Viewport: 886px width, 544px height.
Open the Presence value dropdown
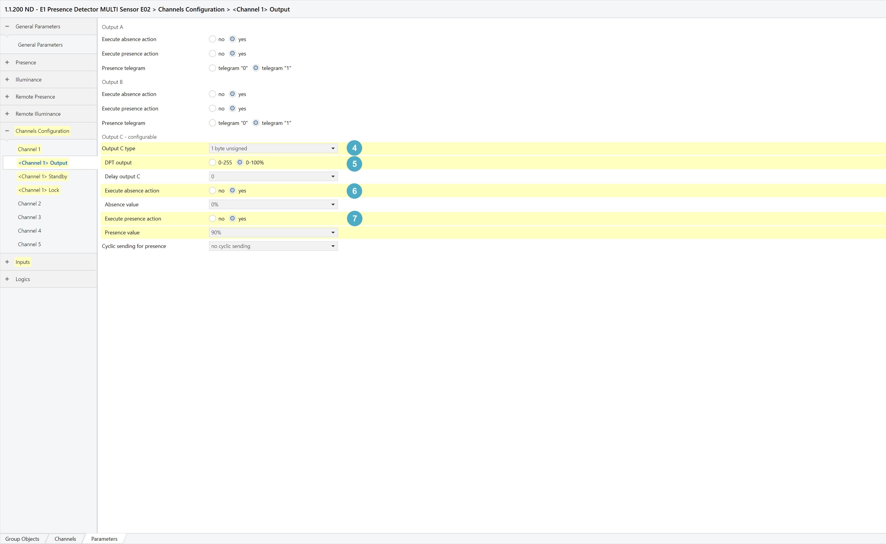tap(273, 232)
